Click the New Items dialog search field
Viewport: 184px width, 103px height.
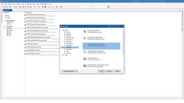[114, 26]
